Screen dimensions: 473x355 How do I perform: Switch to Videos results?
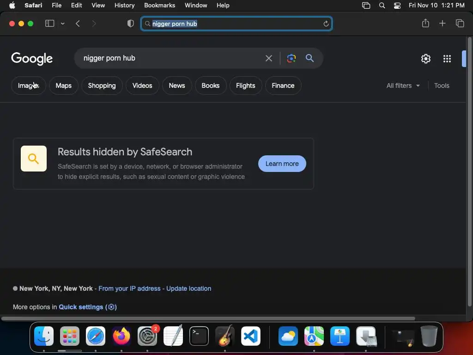pos(142,86)
